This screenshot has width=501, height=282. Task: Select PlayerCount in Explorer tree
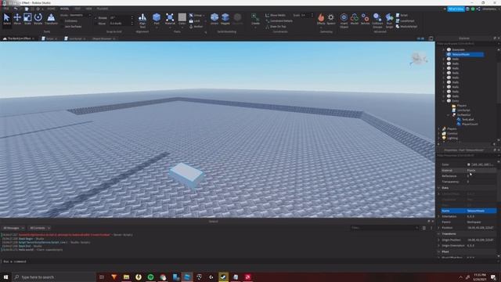point(470,124)
